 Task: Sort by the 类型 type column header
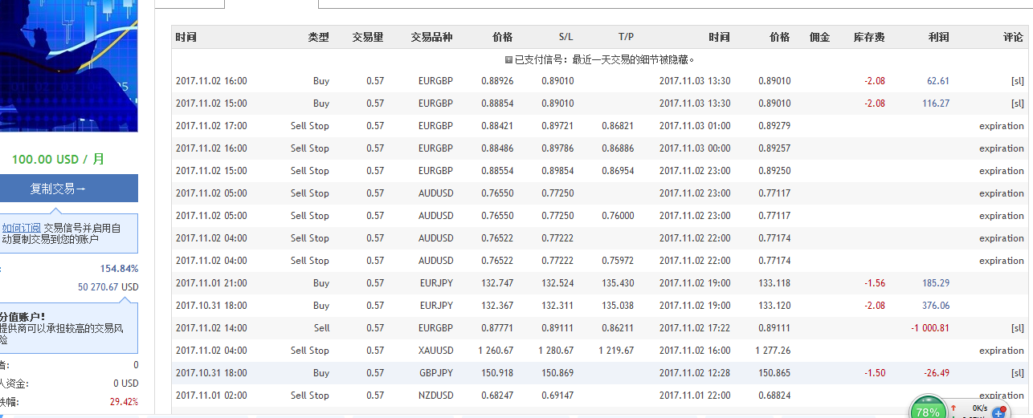tap(318, 37)
